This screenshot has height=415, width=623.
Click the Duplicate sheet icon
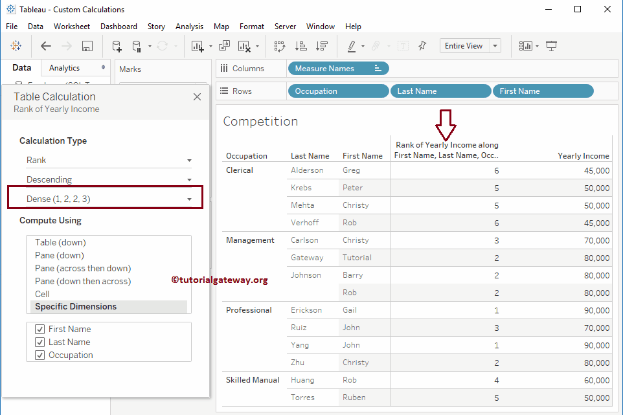(x=224, y=46)
